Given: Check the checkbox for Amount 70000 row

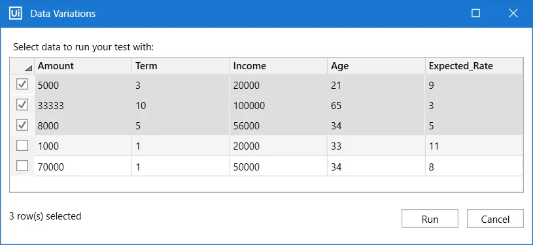Looking at the screenshot, I should (22, 166).
